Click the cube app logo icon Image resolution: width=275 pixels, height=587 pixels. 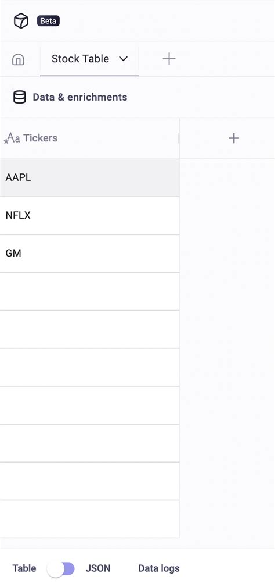pyautogui.click(x=21, y=21)
